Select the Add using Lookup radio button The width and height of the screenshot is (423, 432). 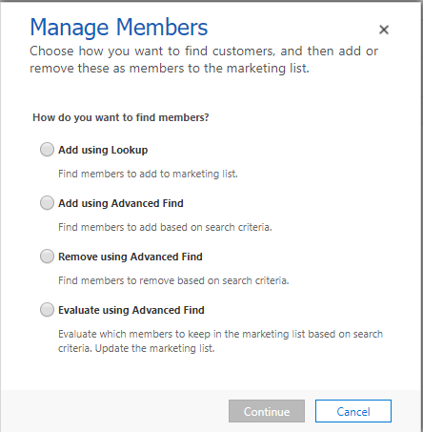47,150
